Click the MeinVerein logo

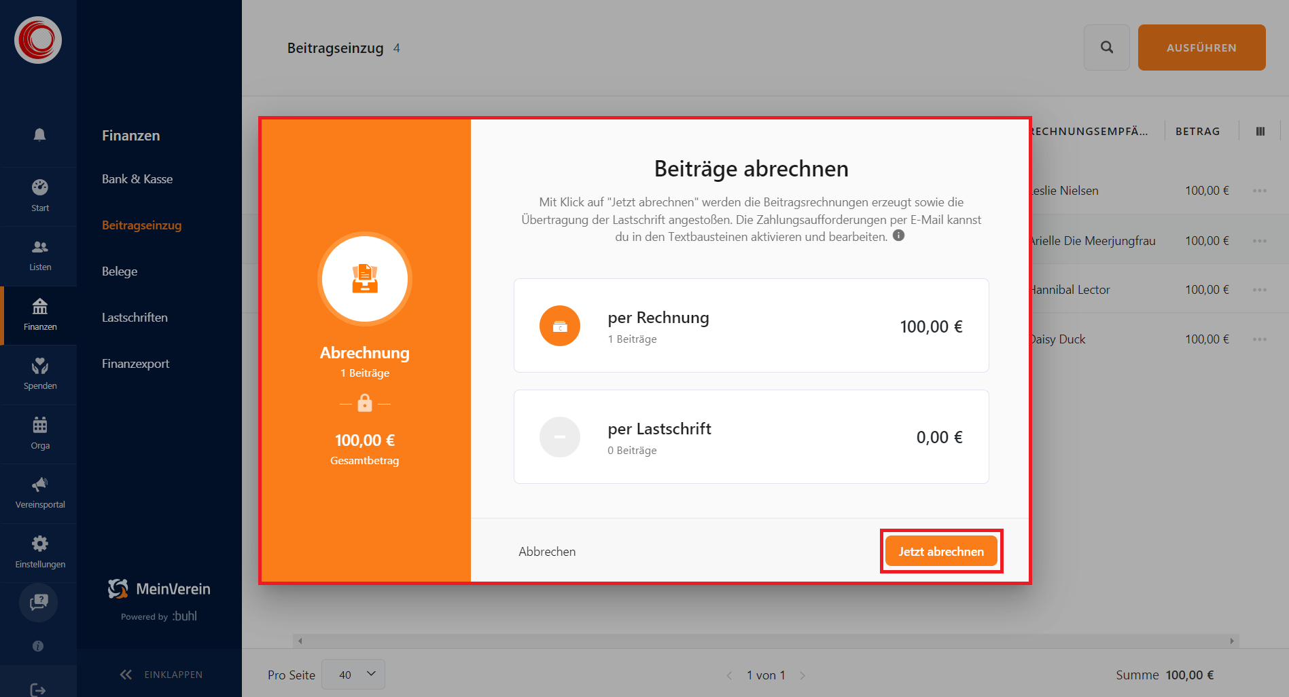point(159,589)
